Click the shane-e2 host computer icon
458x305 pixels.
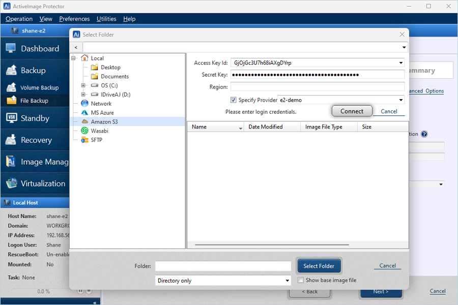pos(15,30)
